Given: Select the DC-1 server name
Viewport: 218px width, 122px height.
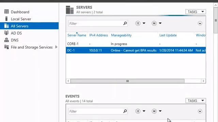Looking at the screenshot, I should [71, 50].
